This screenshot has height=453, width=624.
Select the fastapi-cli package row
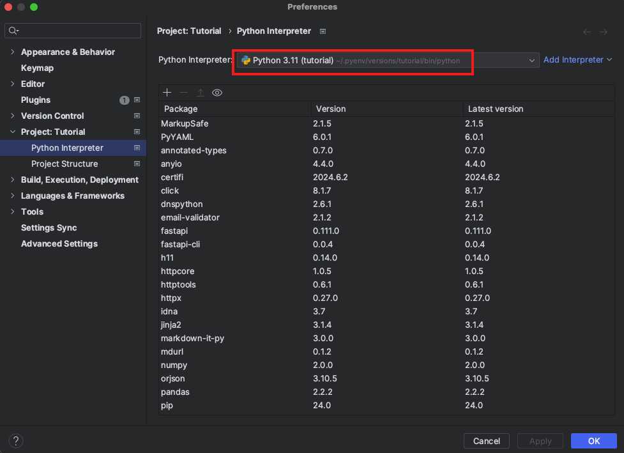click(x=387, y=245)
